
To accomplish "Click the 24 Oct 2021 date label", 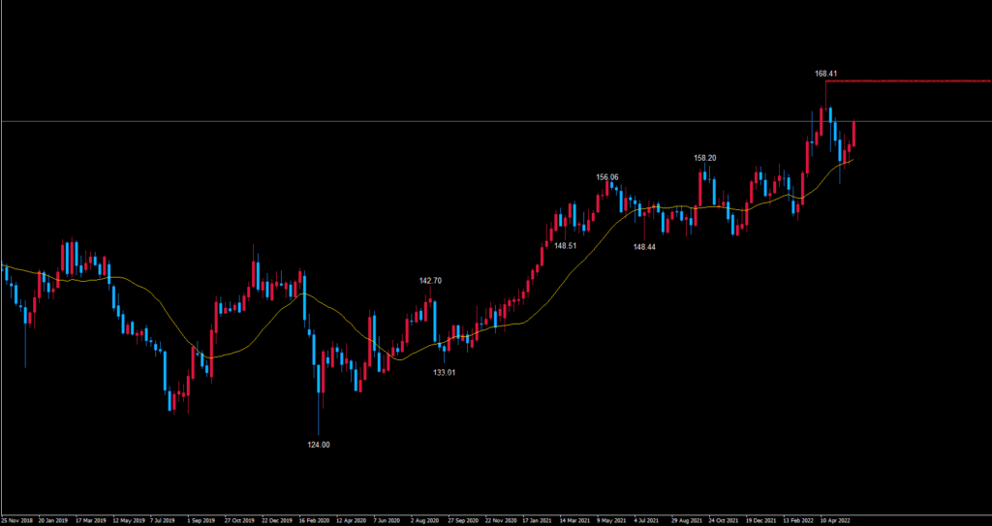I will coord(724,518).
